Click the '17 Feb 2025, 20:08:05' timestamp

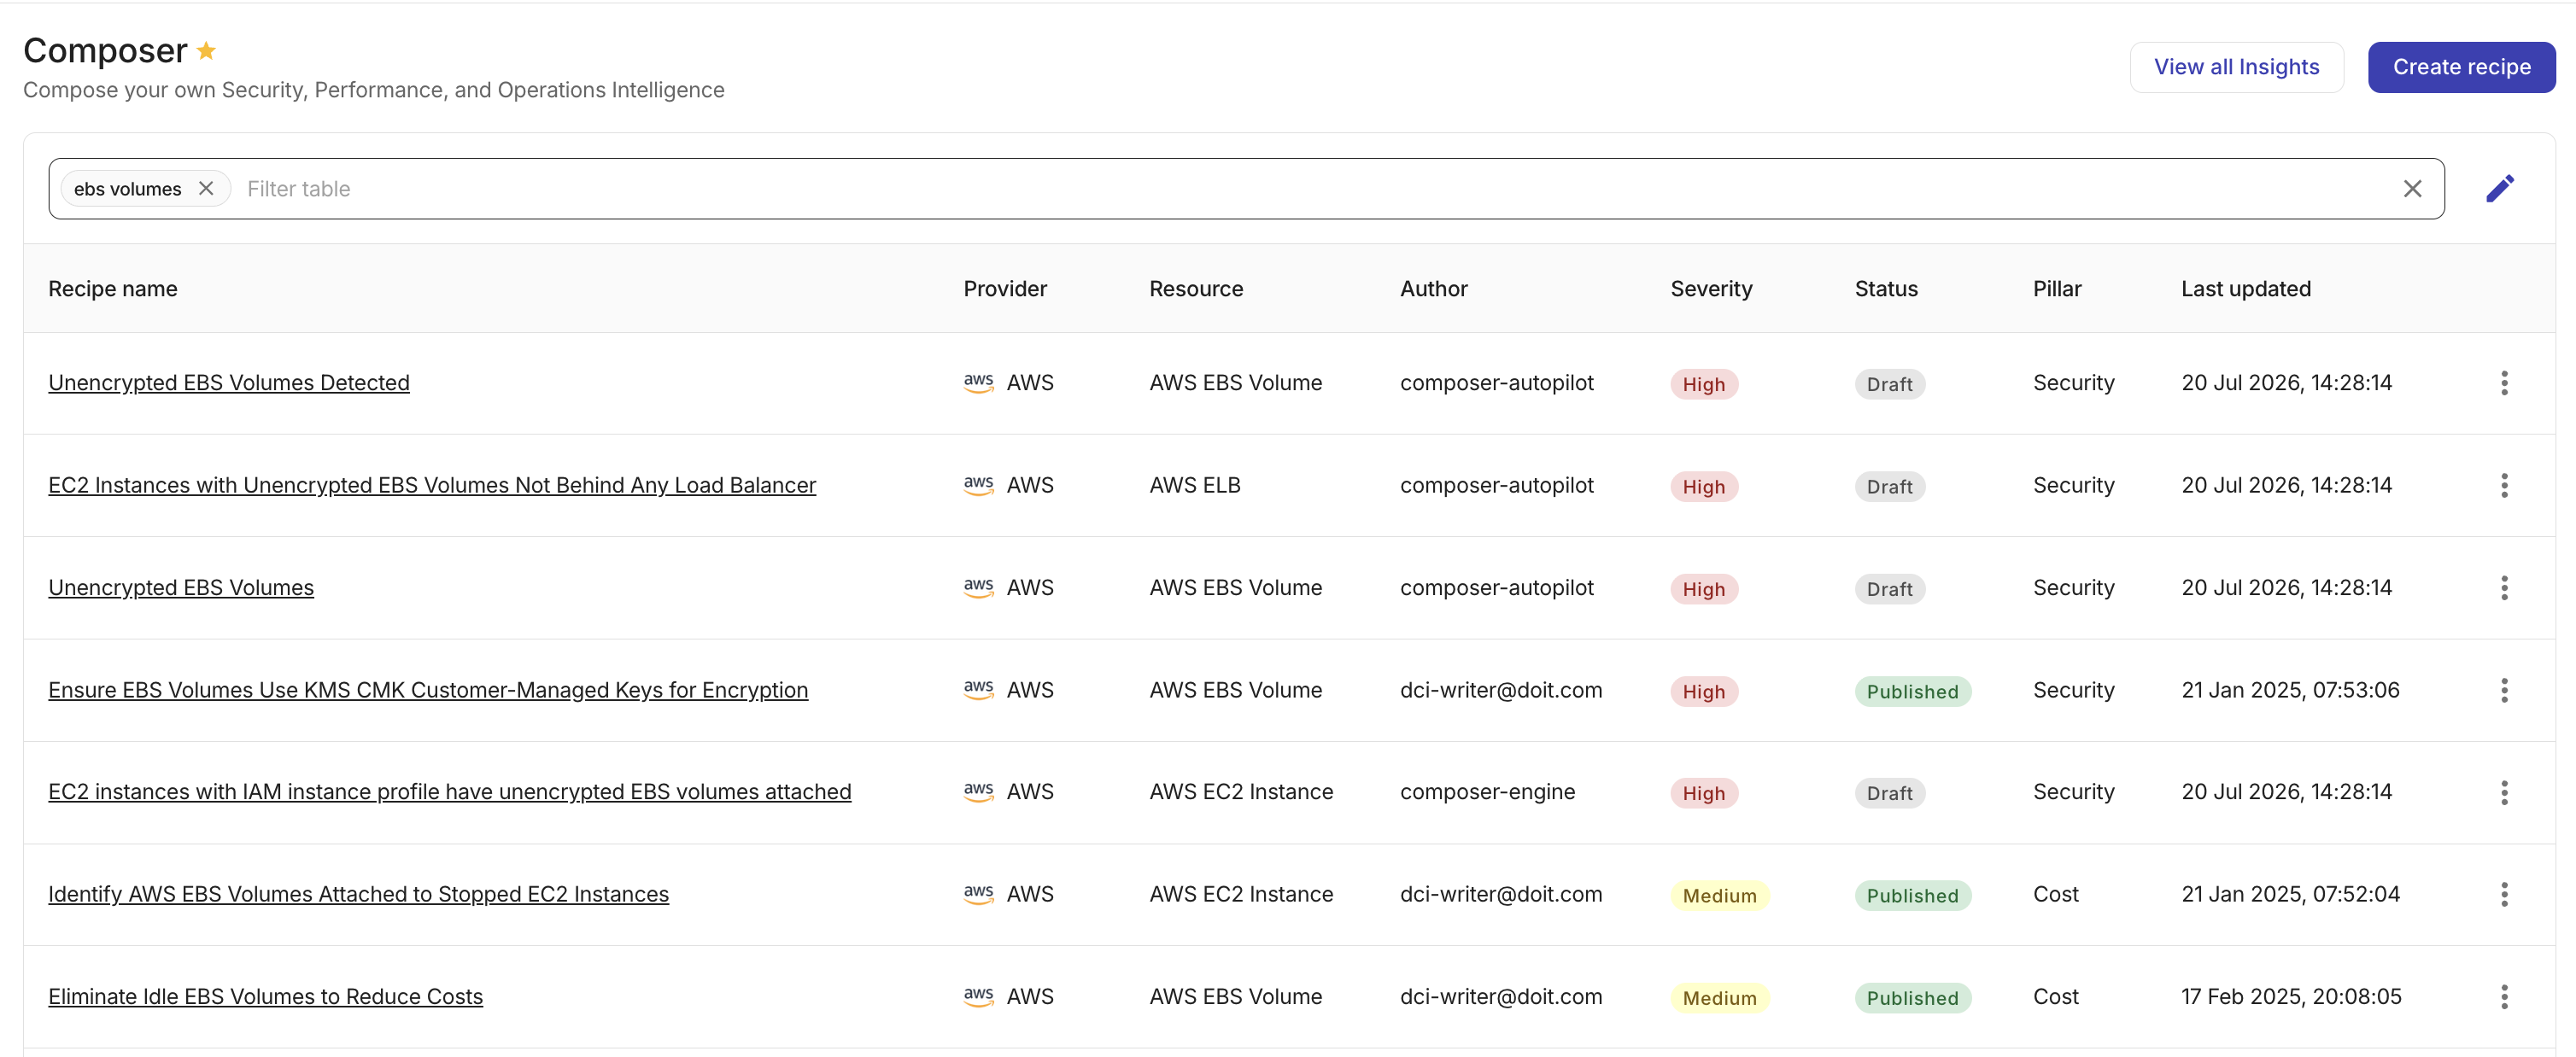[2291, 996]
